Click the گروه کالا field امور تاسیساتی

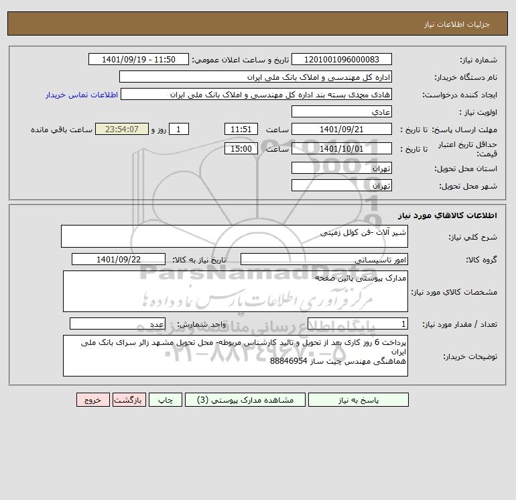324,259
